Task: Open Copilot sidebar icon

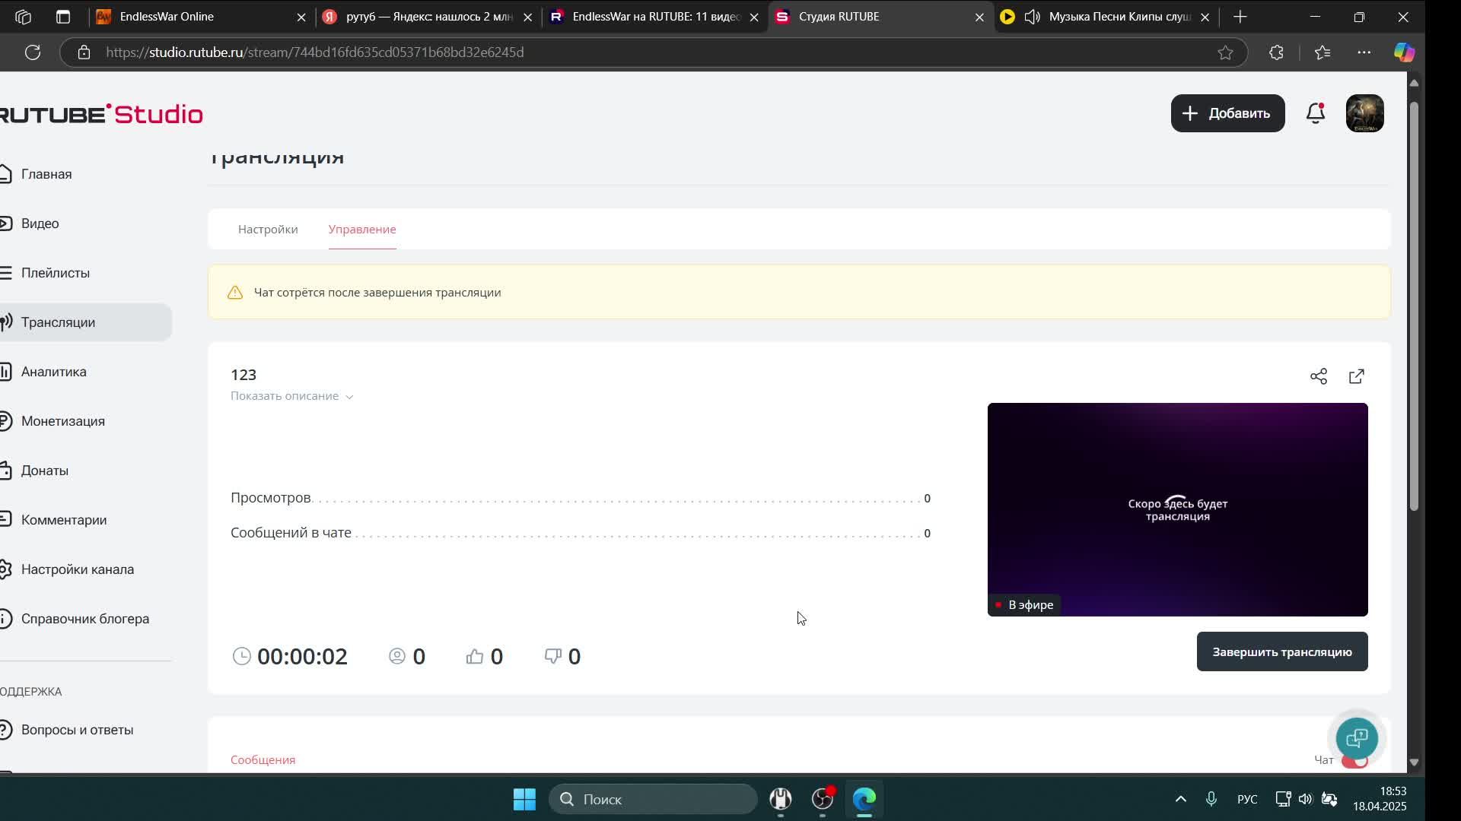Action: coord(1404,52)
